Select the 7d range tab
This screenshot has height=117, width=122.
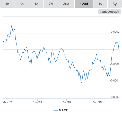click(51, 4)
